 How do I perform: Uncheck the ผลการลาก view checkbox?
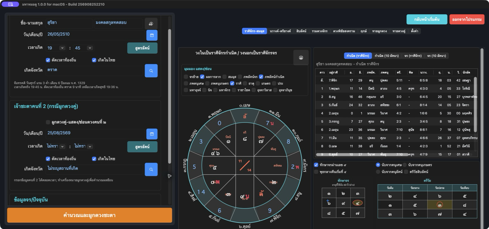click(202, 77)
